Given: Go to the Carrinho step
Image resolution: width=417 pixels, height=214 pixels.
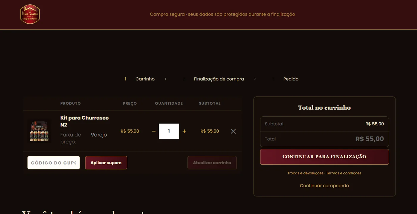Looking at the screenshot, I should point(145,79).
